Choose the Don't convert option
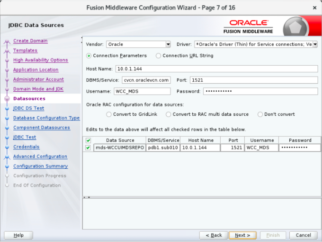Image resolution: width=322 pixels, height=242 pixels. pos(260,114)
